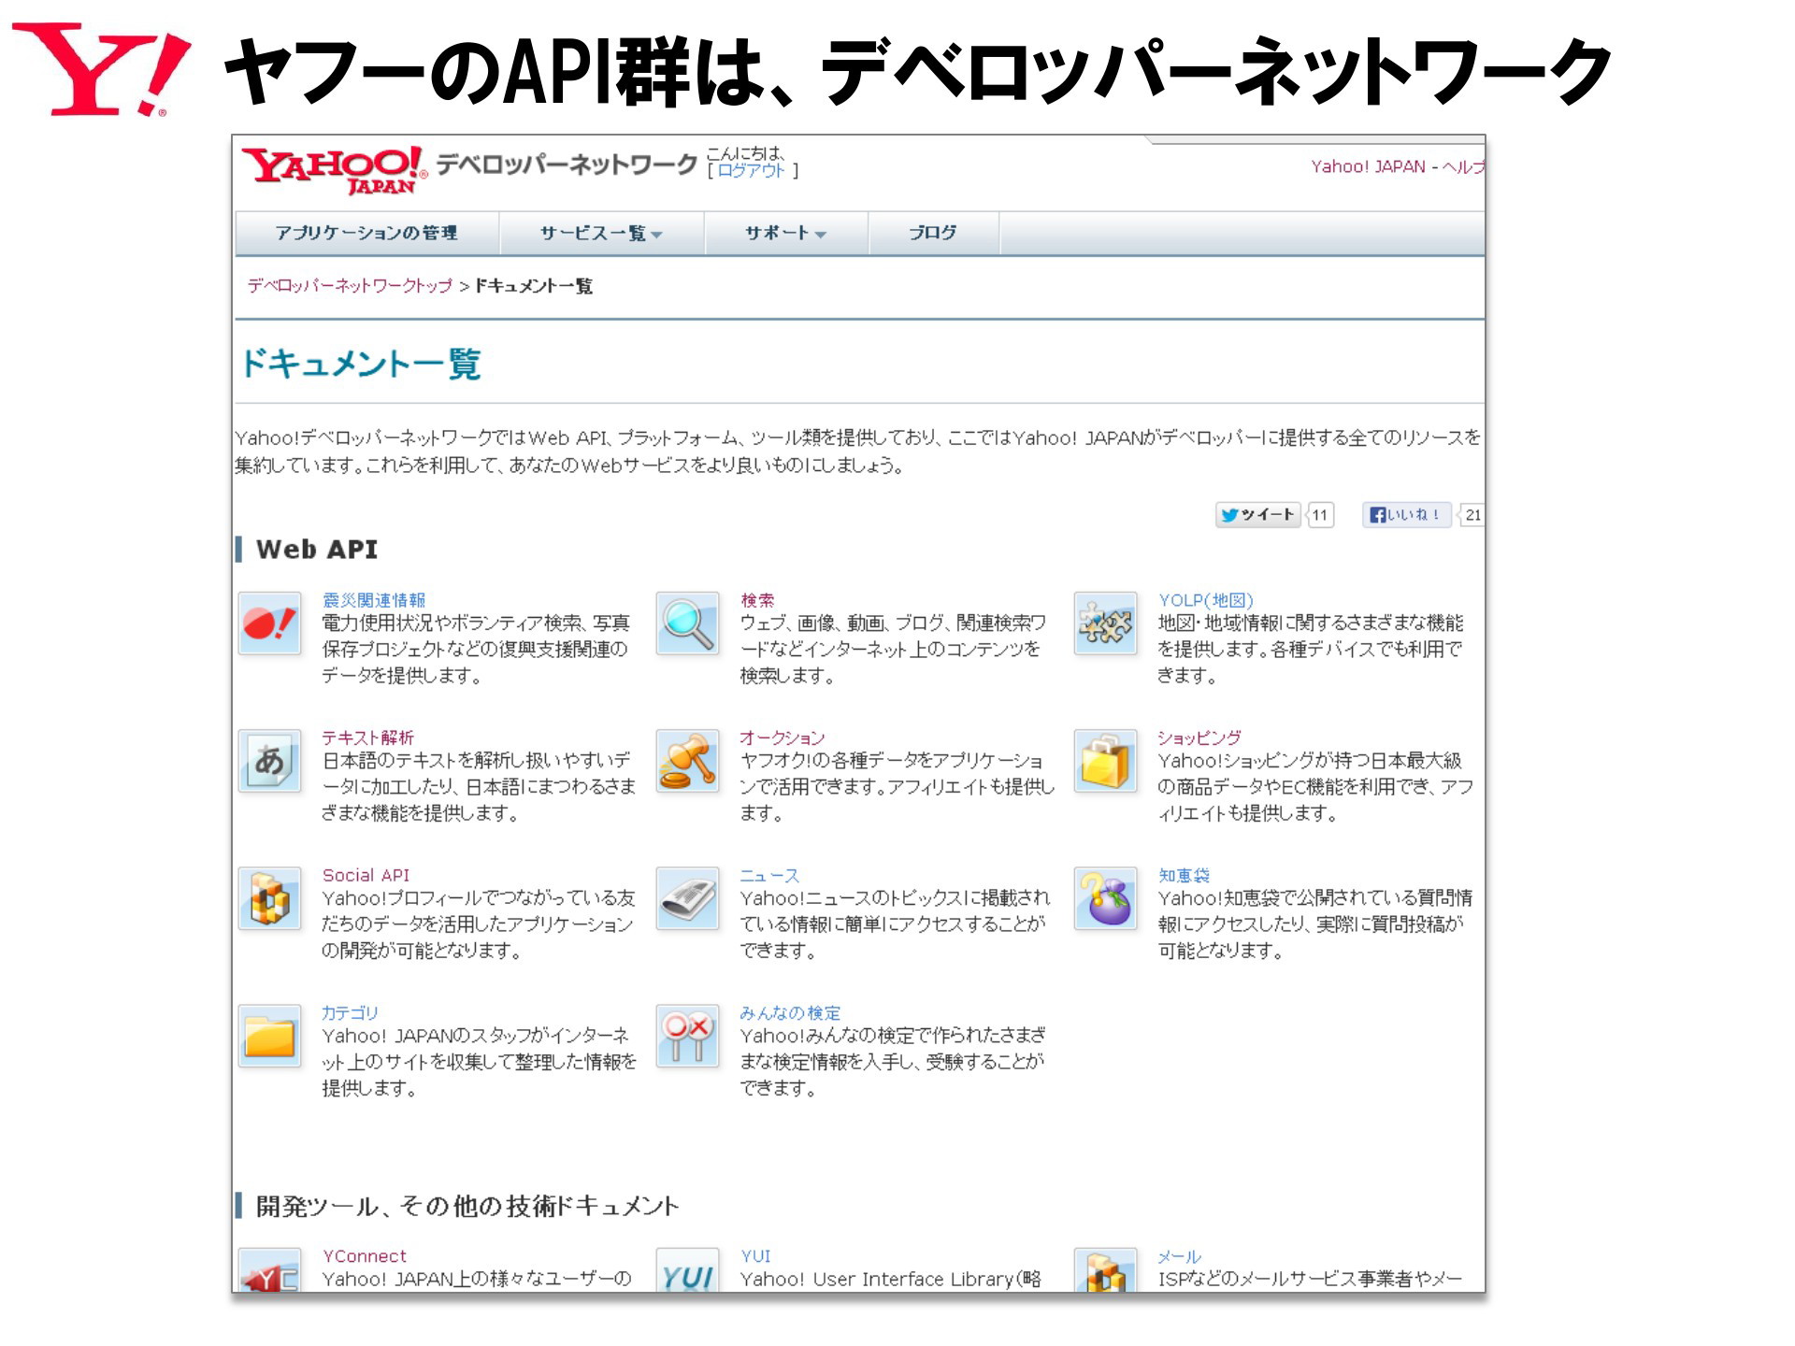Viewport: 1795px width, 1346px height.
Task: Click the ログアウト link
Action: 751,171
